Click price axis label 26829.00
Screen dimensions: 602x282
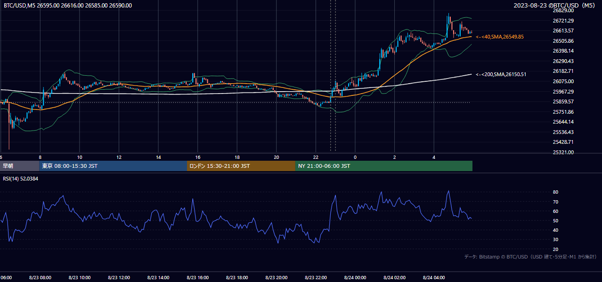[563, 10]
